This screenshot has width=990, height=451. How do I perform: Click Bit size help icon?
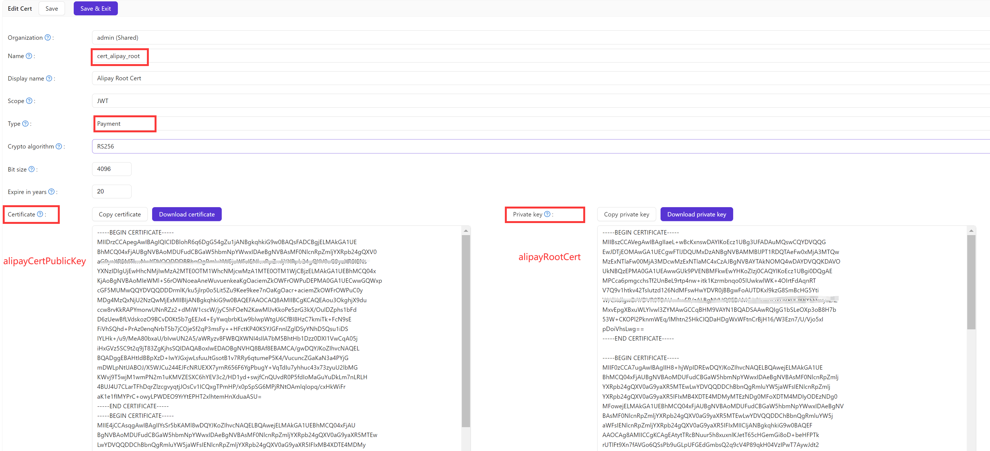(x=32, y=169)
